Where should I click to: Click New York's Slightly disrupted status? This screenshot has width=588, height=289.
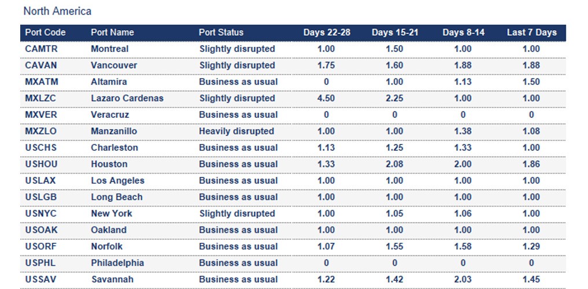237,213
